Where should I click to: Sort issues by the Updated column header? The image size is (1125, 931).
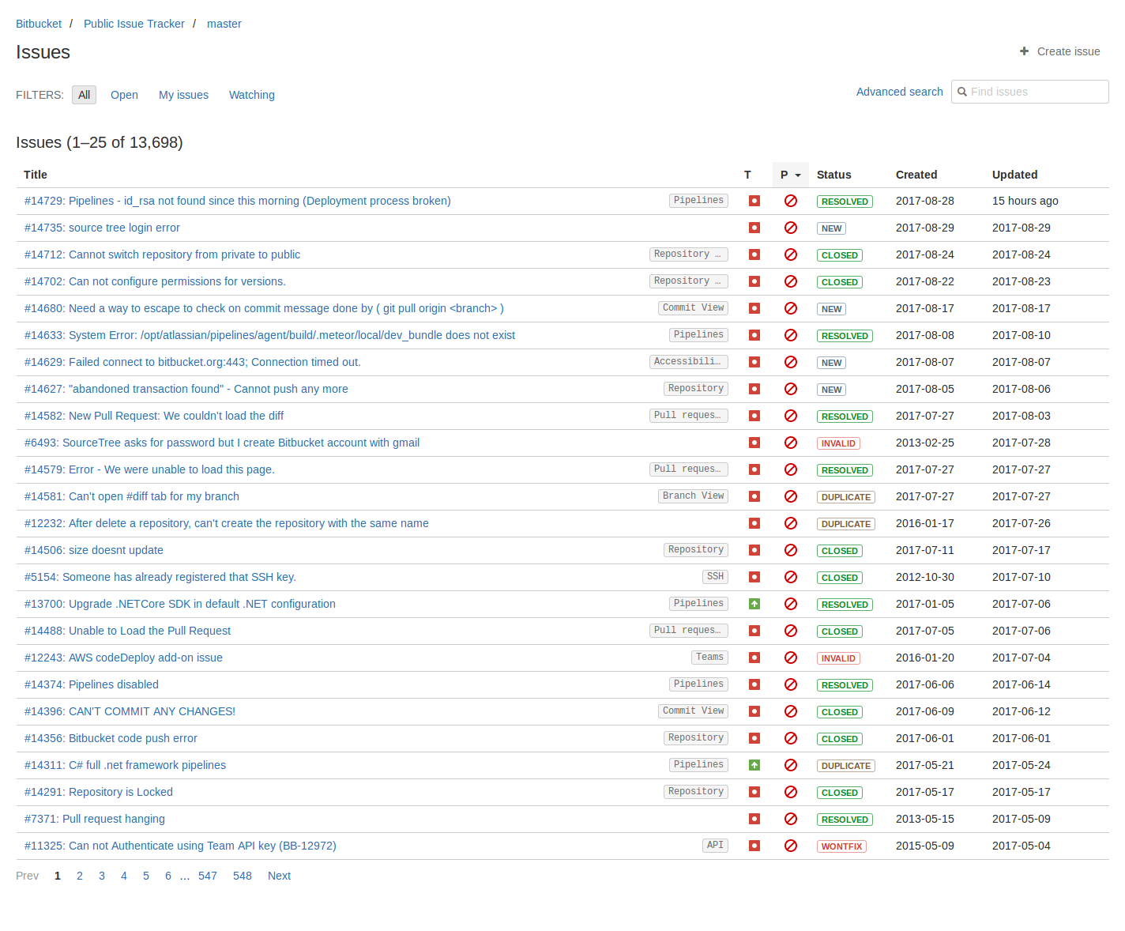pos(1014,175)
